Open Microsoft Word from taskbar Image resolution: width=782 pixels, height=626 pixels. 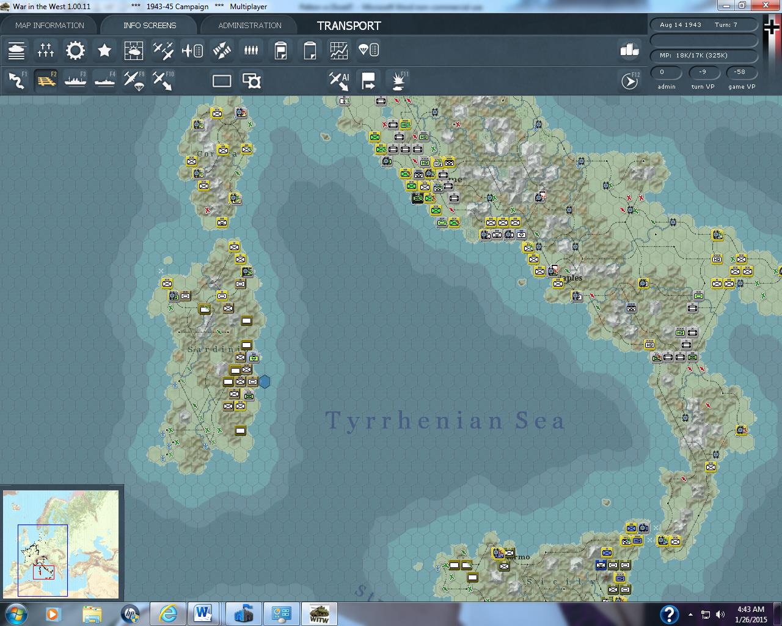(203, 613)
